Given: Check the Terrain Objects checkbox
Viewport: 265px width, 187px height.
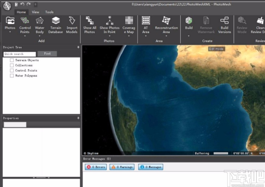Looking at the screenshot, I should (x=12, y=60).
